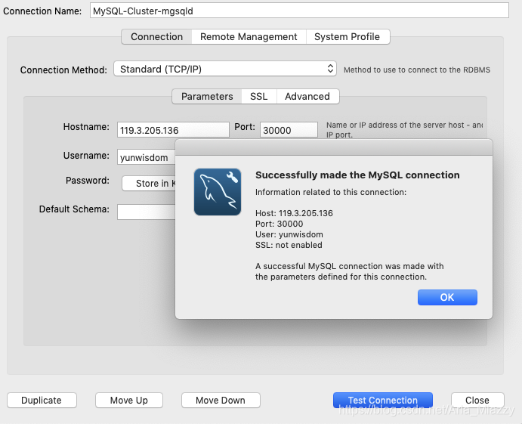Click the MySQL Workbench dolphin icon in the dialog
Screen dimensions: 522x424
pyautogui.click(x=218, y=192)
